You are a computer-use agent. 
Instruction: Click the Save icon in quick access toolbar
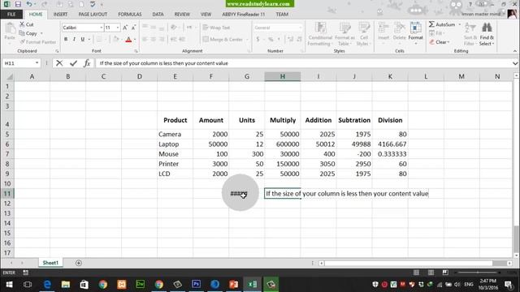[x=18, y=4]
